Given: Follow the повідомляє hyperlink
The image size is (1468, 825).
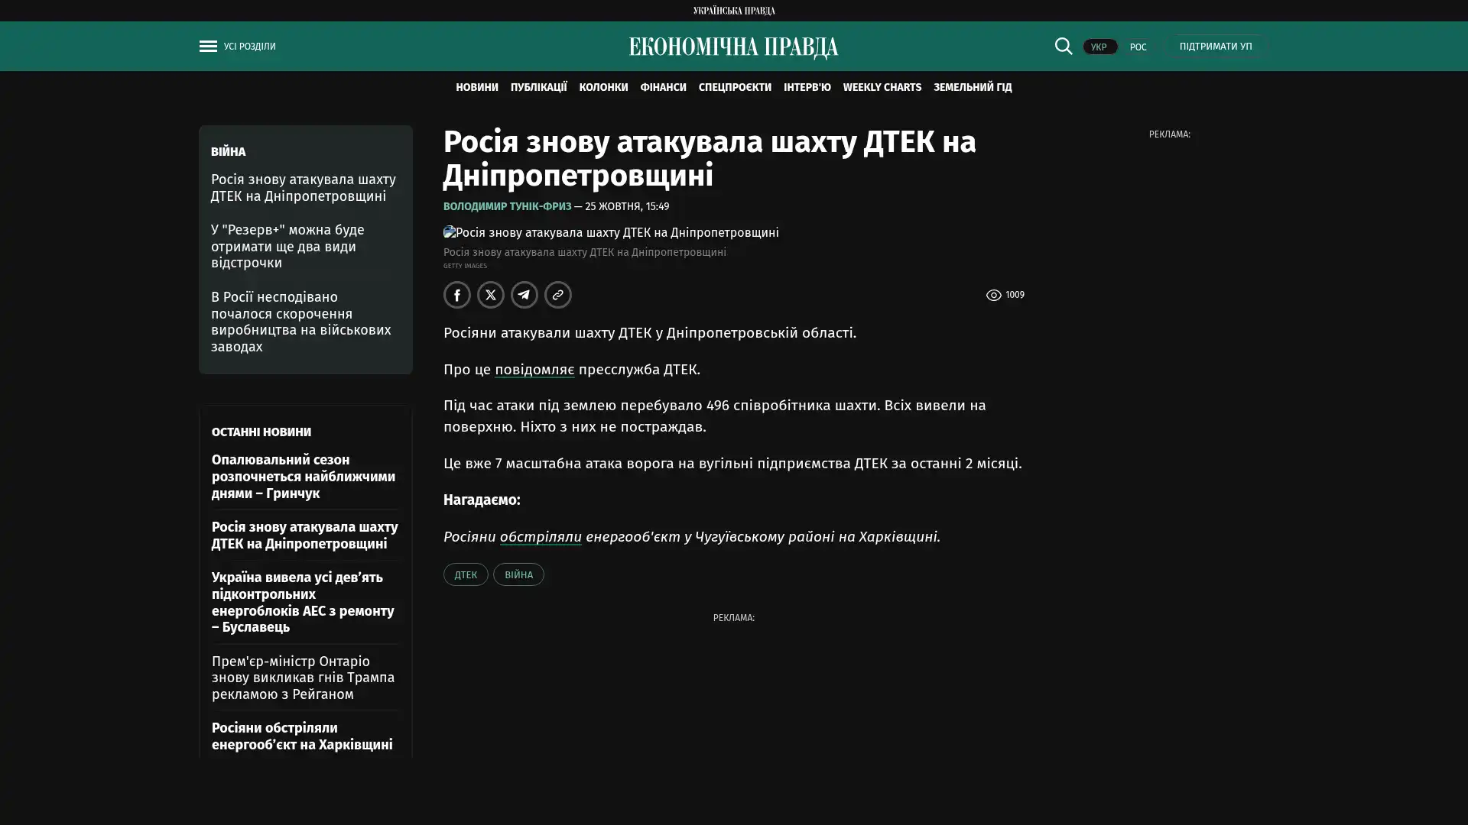Looking at the screenshot, I should click(x=534, y=369).
